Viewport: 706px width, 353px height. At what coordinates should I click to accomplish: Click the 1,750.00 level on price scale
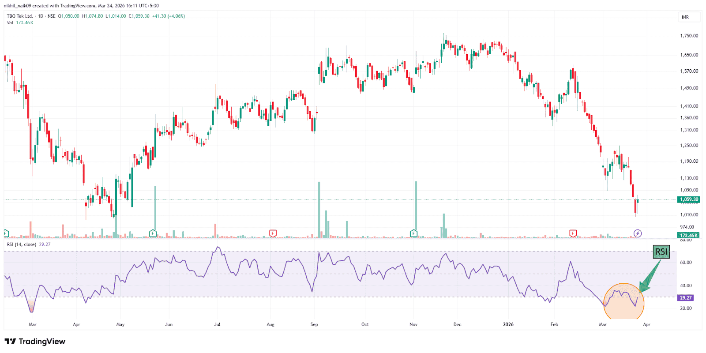tap(689, 36)
